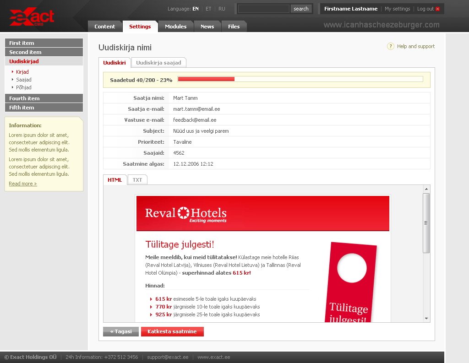This screenshot has height=363, width=469.
Task: Select First item in sidebar
Action: point(44,43)
